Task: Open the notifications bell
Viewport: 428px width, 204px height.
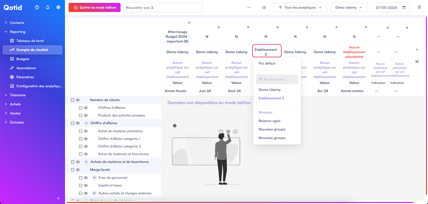Action: (47, 7)
